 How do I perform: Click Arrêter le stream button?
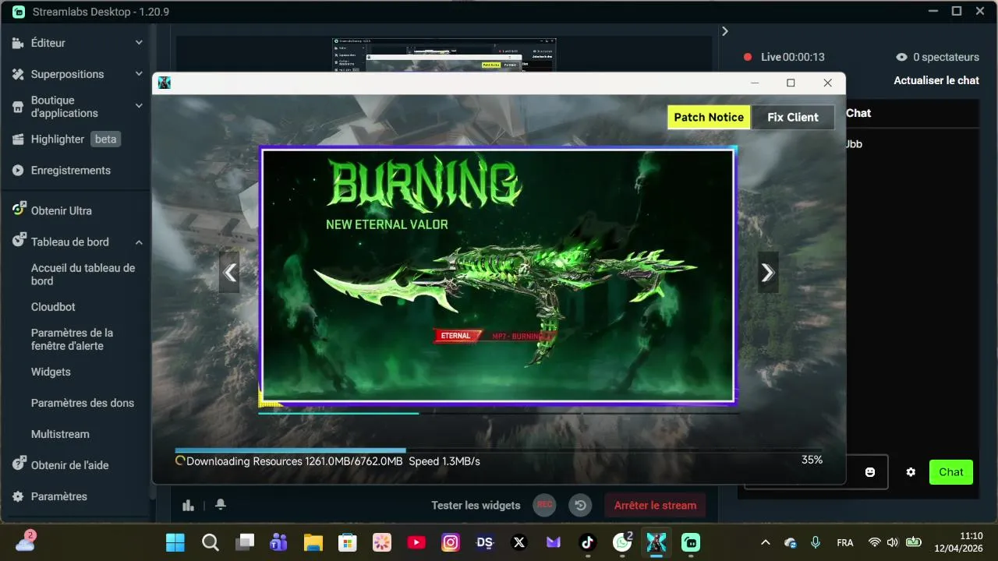[655, 505]
